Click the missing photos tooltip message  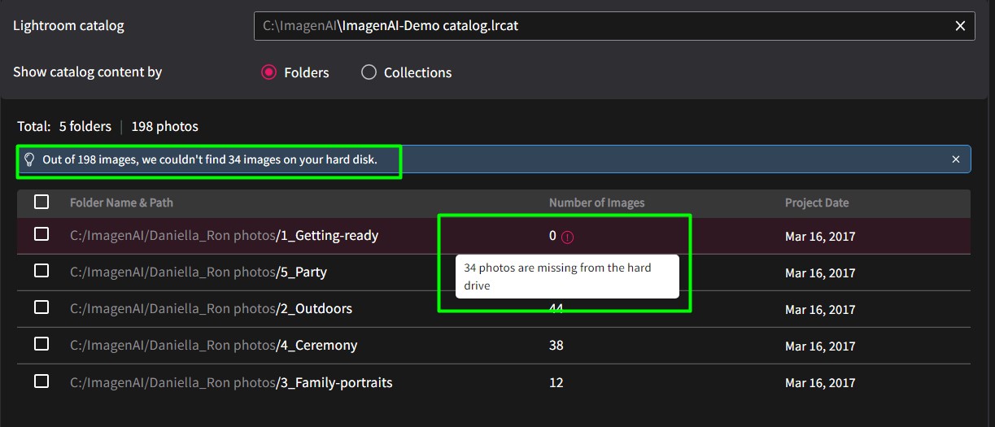[x=566, y=277]
